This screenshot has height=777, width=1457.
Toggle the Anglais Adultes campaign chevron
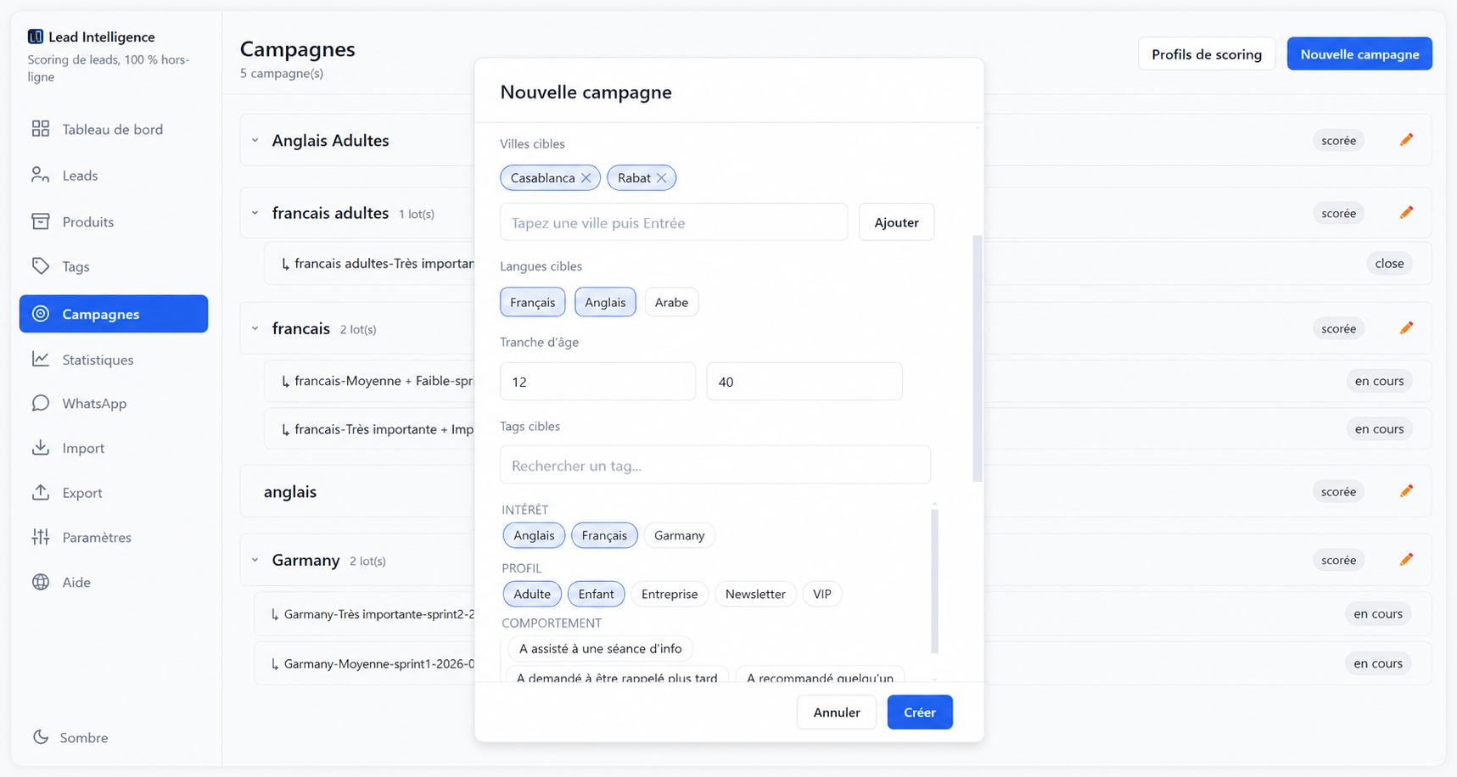(255, 140)
